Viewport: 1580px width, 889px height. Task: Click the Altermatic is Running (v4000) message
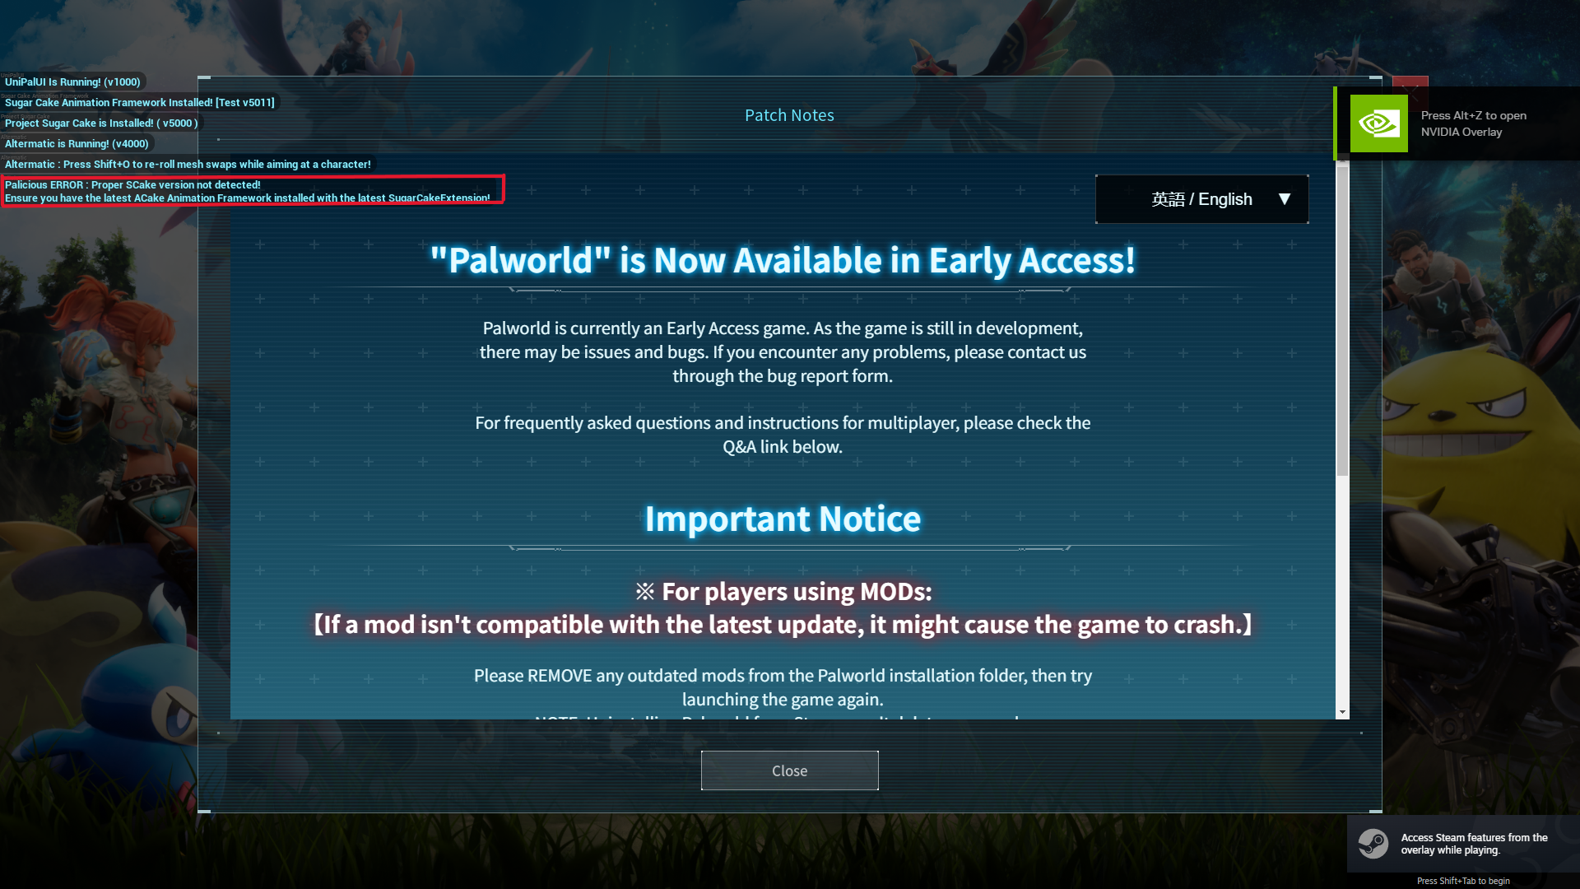(77, 143)
